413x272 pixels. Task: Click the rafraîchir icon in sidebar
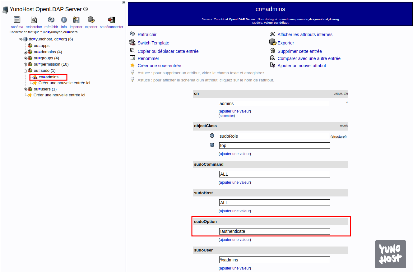51,20
